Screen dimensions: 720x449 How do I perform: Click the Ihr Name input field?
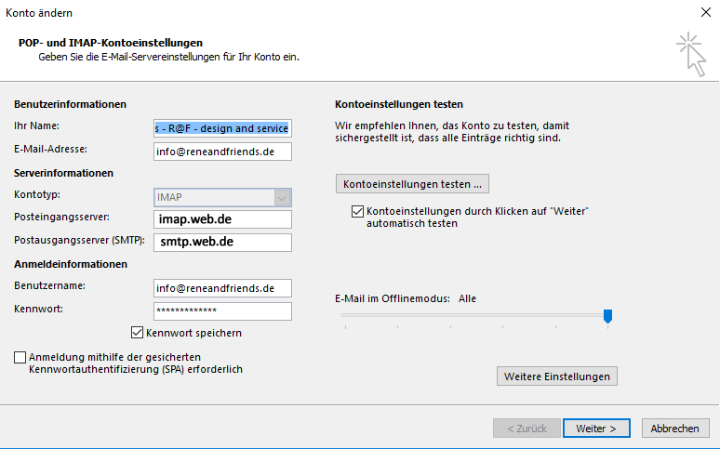(222, 128)
